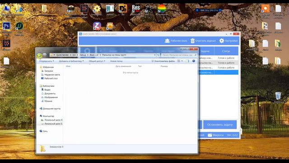The height and width of the screenshot is (163, 289).
Task: Click the Quick Sender breadcrumb segment
Action: (62, 55)
